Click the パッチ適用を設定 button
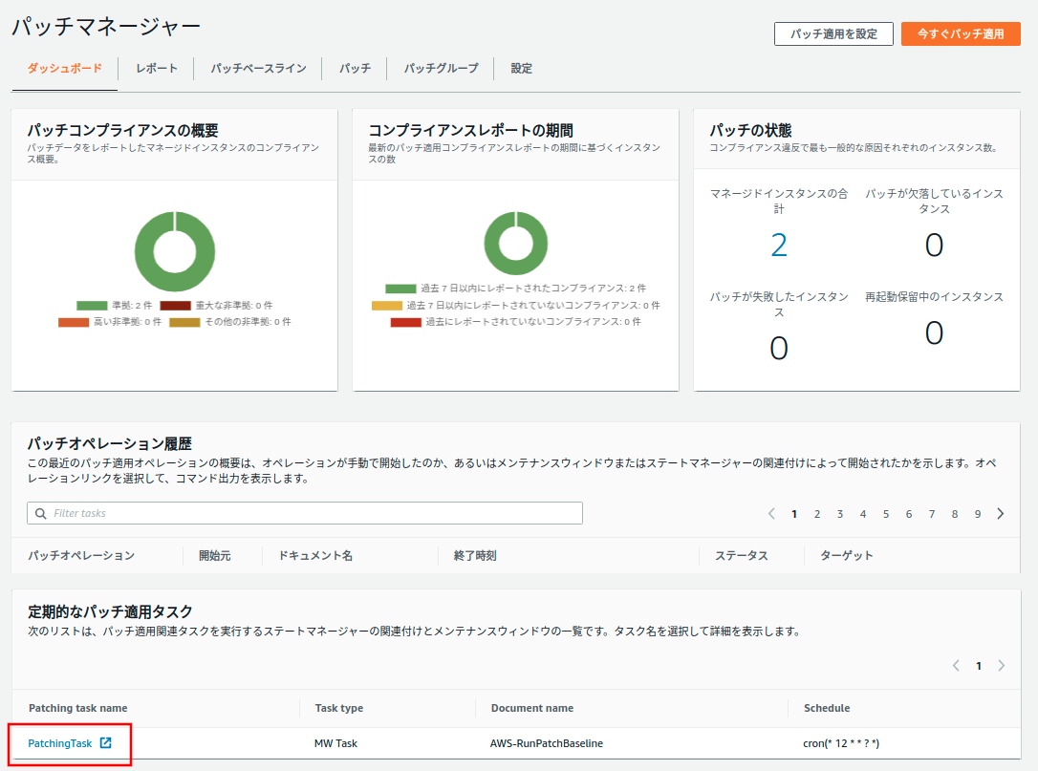The height and width of the screenshot is (771, 1038). (x=833, y=33)
